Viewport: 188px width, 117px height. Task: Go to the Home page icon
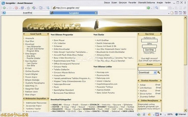pyautogui.click(x=28, y=8)
